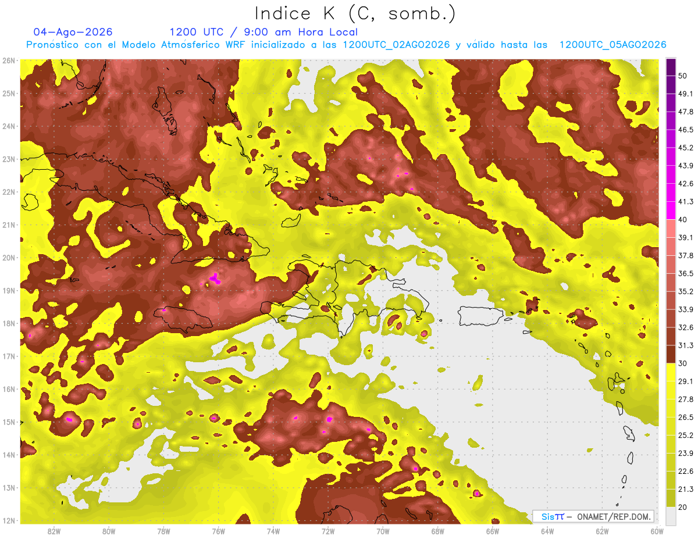The height and width of the screenshot is (539, 698).
Task: Click the colorbar value "22.6"
Action: click(686, 472)
